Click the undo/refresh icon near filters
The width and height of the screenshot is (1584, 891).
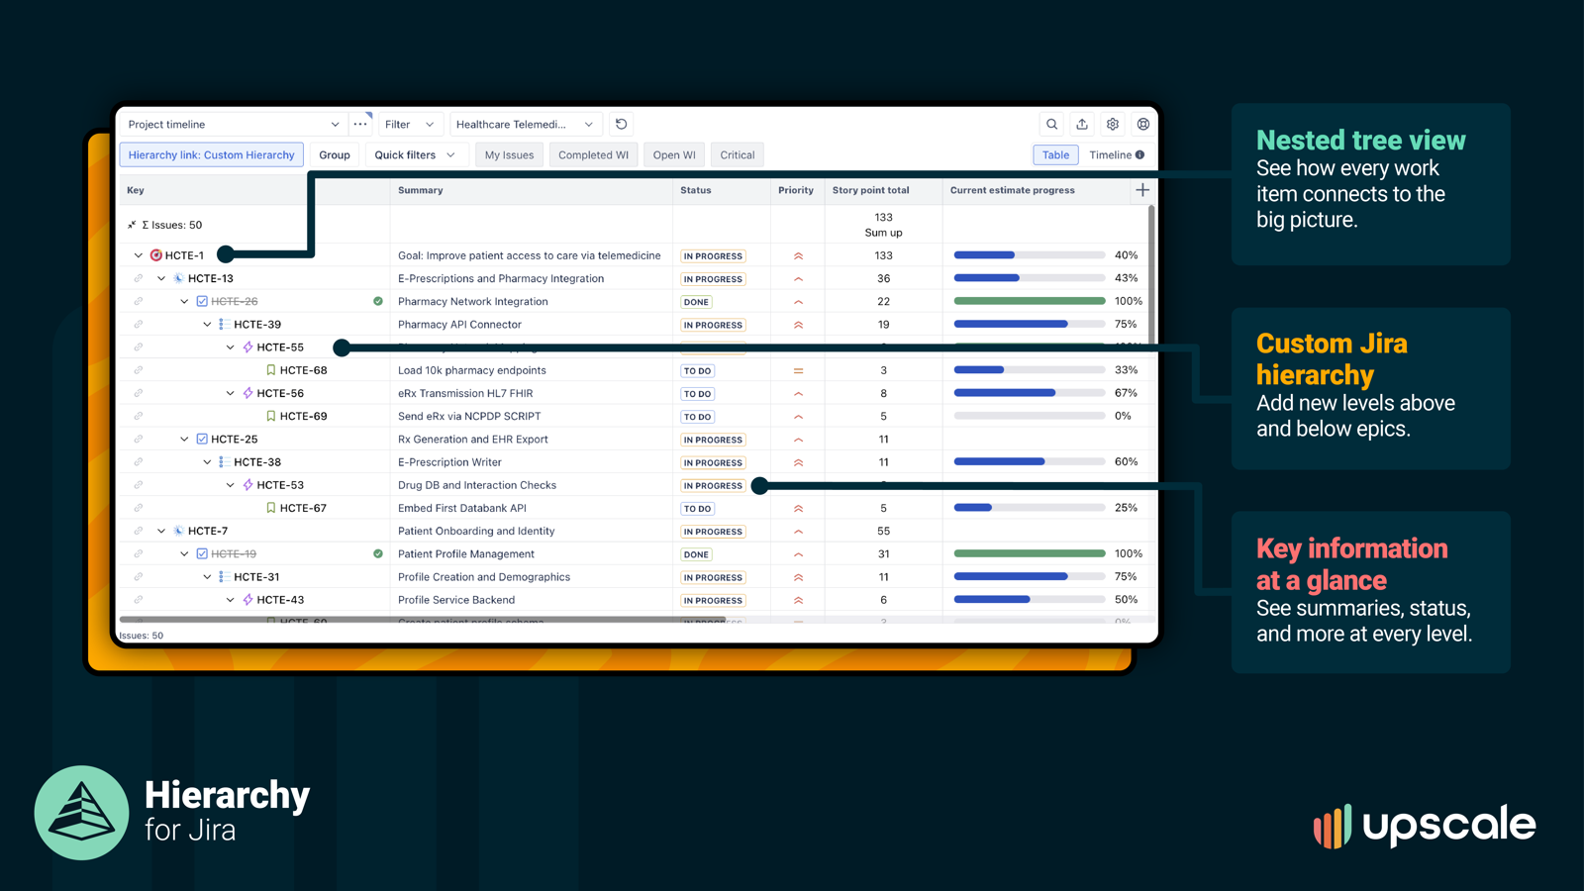tap(621, 124)
